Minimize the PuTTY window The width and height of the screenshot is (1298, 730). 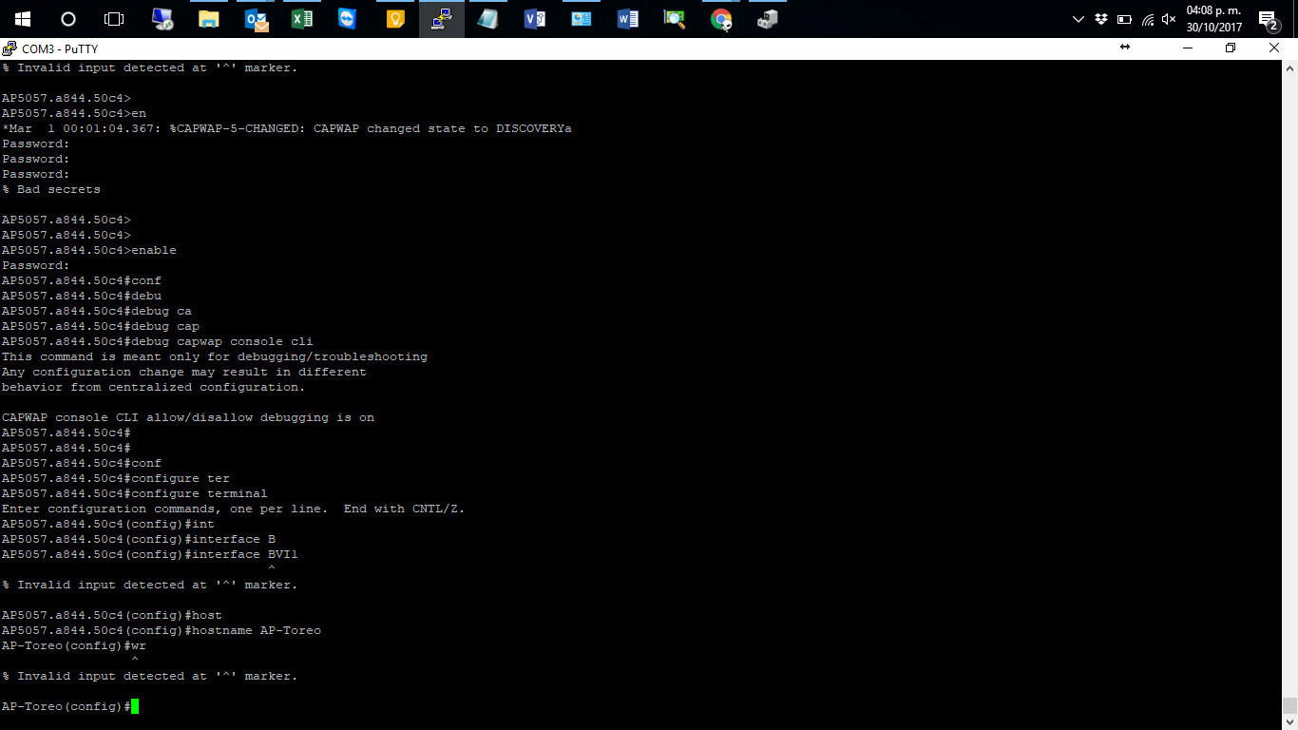1188,48
